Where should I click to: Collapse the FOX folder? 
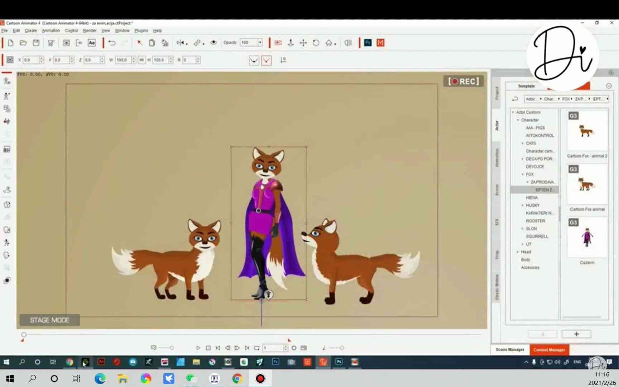click(523, 175)
